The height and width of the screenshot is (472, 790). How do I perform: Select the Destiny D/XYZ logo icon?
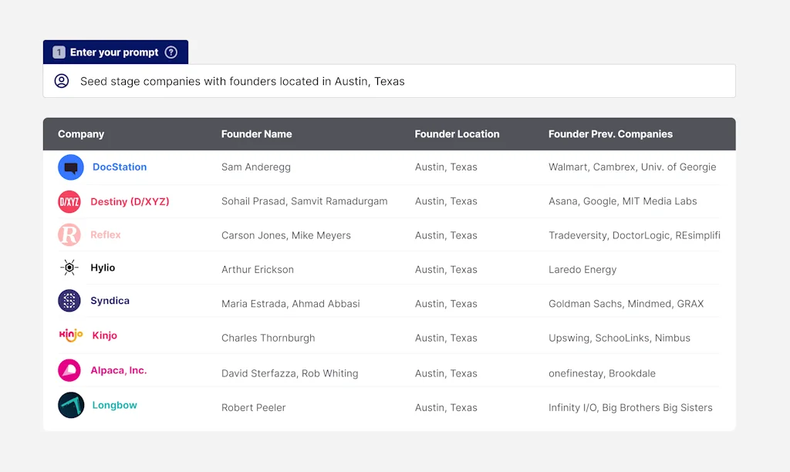coord(70,201)
